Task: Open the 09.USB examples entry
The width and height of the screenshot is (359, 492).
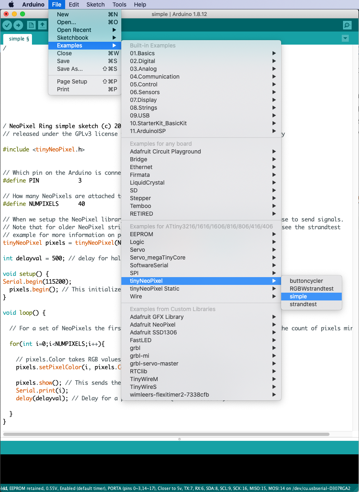Action: [x=201, y=115]
